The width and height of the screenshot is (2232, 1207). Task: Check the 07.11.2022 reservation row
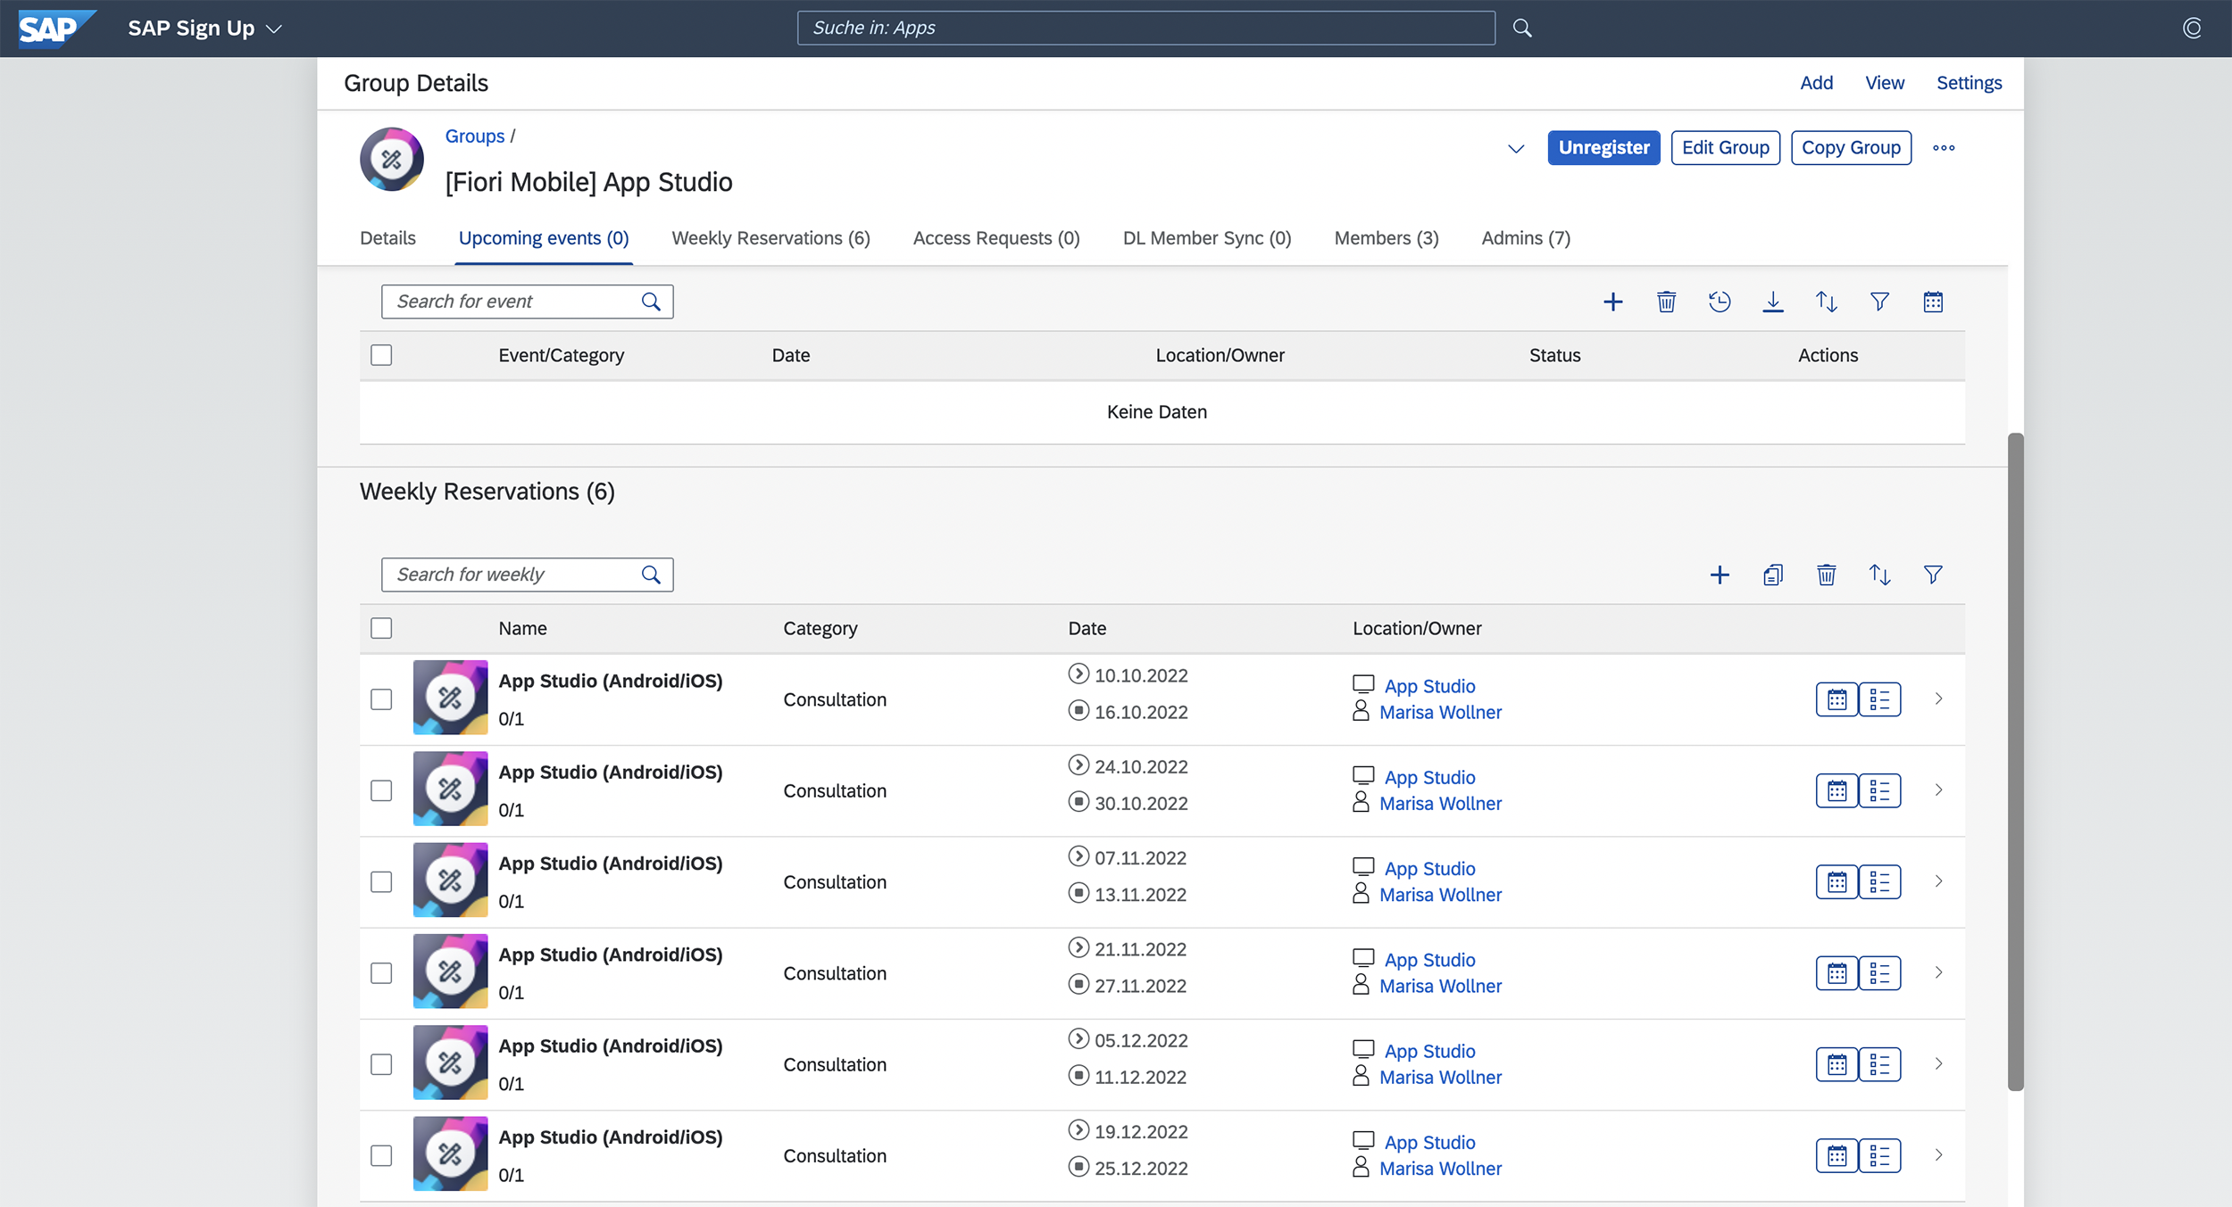[x=381, y=882]
